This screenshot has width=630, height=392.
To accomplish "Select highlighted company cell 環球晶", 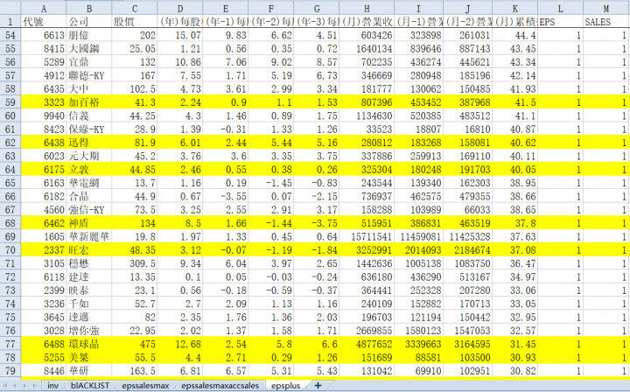I will pos(88,344).
